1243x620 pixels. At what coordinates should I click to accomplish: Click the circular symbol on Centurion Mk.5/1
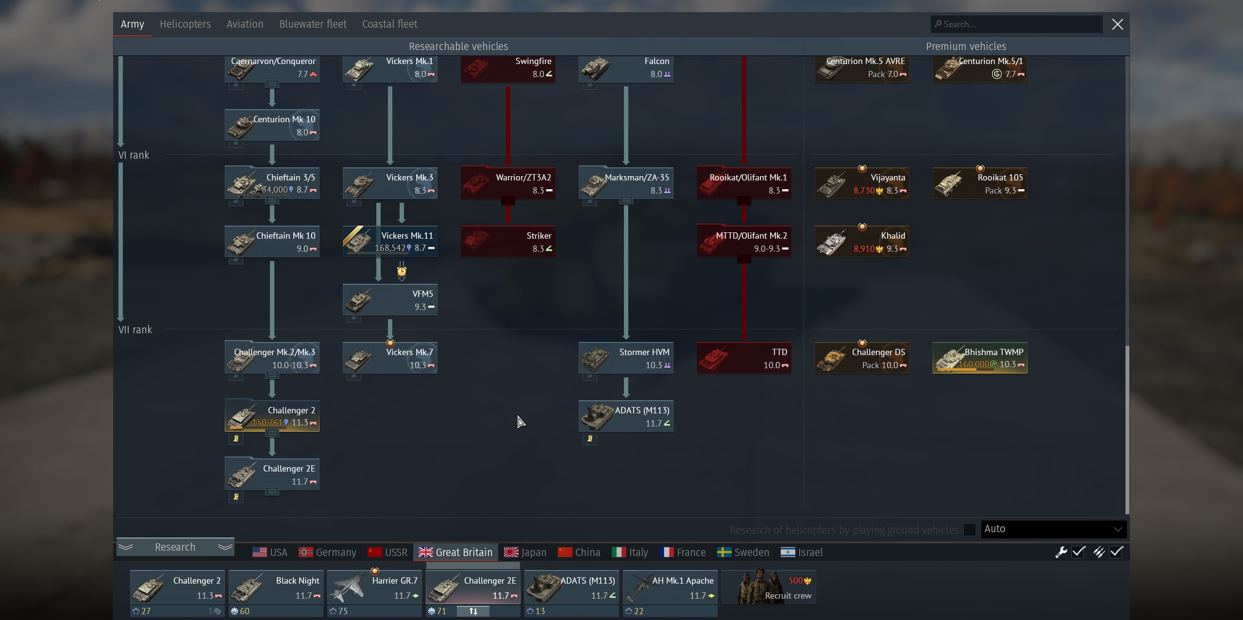click(x=997, y=74)
